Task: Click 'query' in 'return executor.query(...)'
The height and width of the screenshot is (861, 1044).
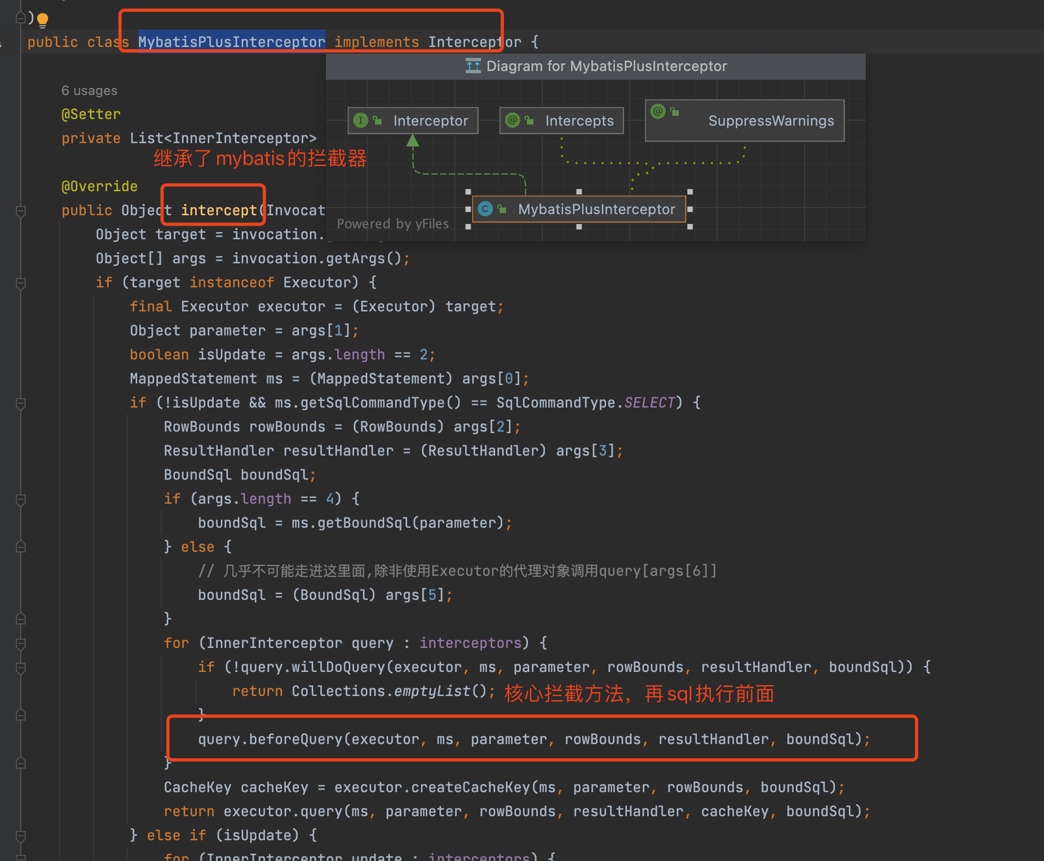Action: pos(321,811)
